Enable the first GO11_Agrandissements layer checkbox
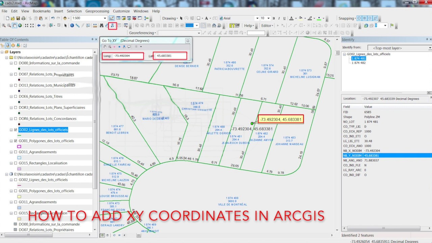Viewport: 432px width, 243px height. coord(16,152)
